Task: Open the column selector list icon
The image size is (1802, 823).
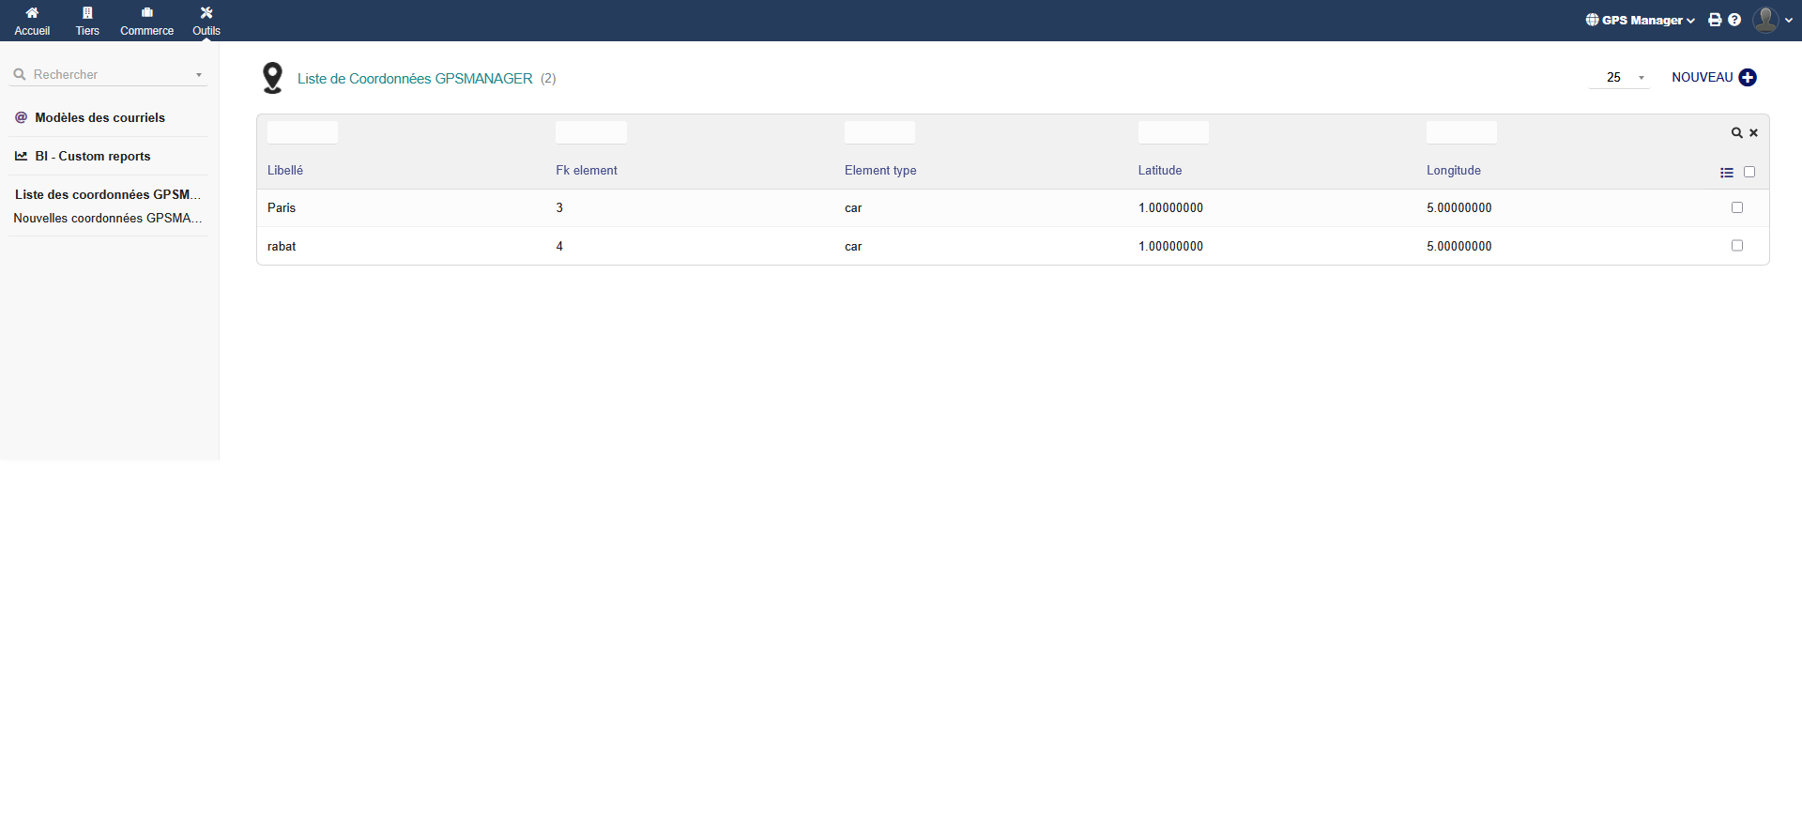Action: 1727,173
